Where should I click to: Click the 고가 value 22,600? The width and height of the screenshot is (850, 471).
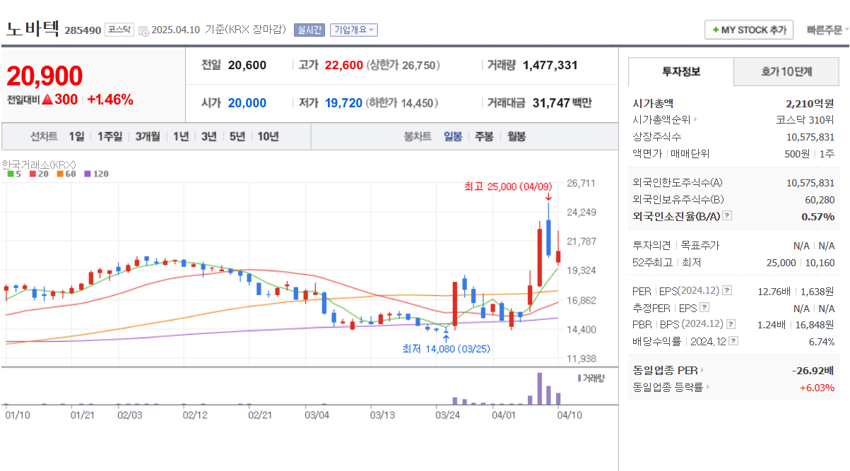coord(344,65)
